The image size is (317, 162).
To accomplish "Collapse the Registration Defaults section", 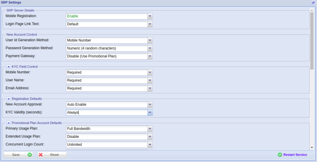I will 9,99.
